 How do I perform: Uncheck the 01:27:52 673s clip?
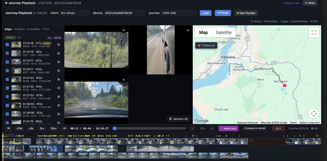[7, 97]
